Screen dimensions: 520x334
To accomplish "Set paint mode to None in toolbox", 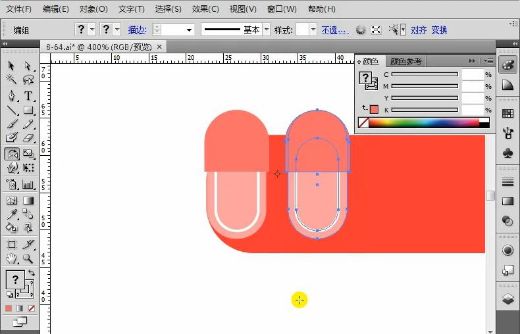I will click(x=32, y=308).
